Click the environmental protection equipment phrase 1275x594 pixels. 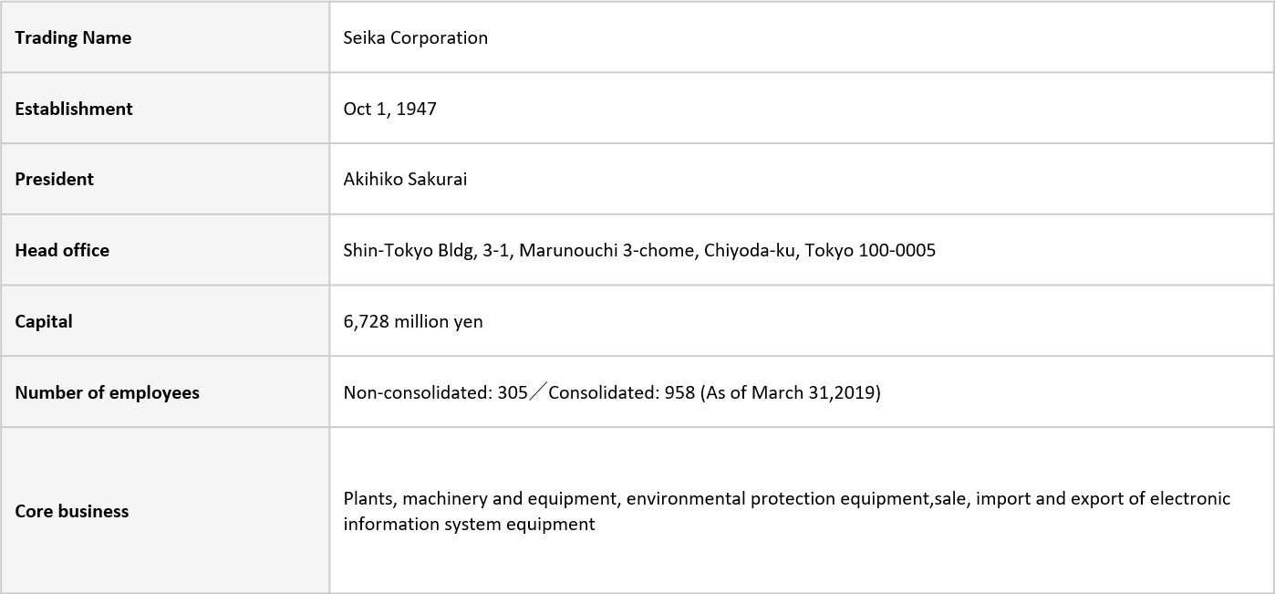(779, 498)
